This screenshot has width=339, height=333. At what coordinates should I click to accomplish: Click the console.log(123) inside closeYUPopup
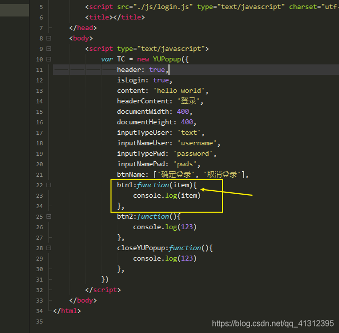[164, 259]
